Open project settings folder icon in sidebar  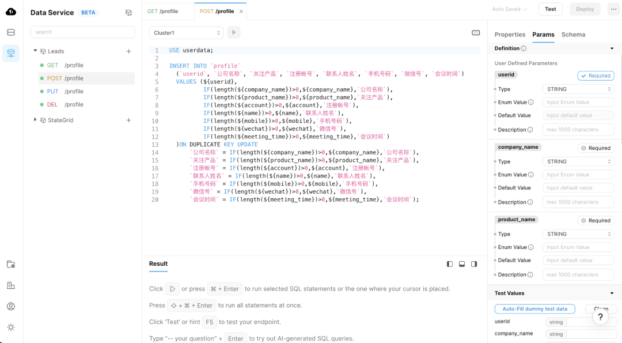point(11,265)
